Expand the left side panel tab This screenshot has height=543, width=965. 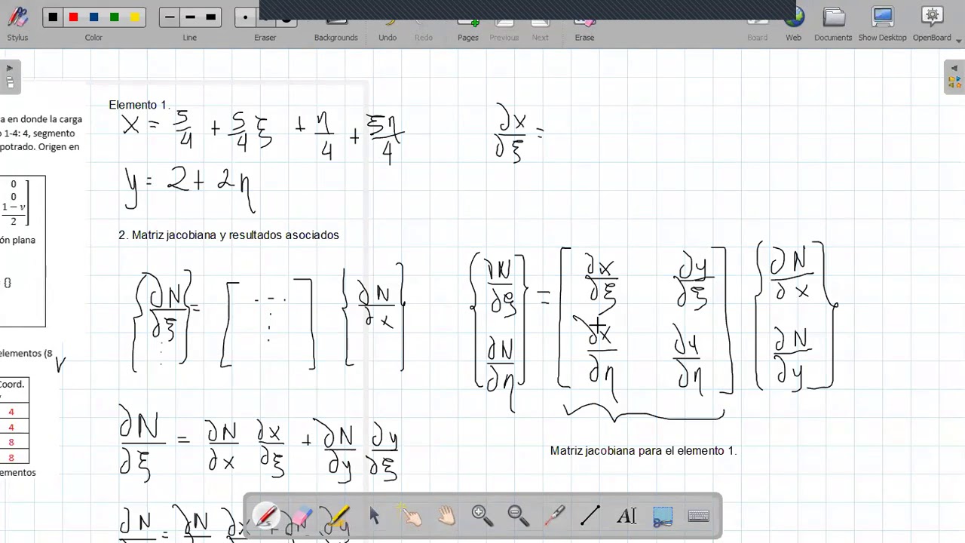coord(10,77)
